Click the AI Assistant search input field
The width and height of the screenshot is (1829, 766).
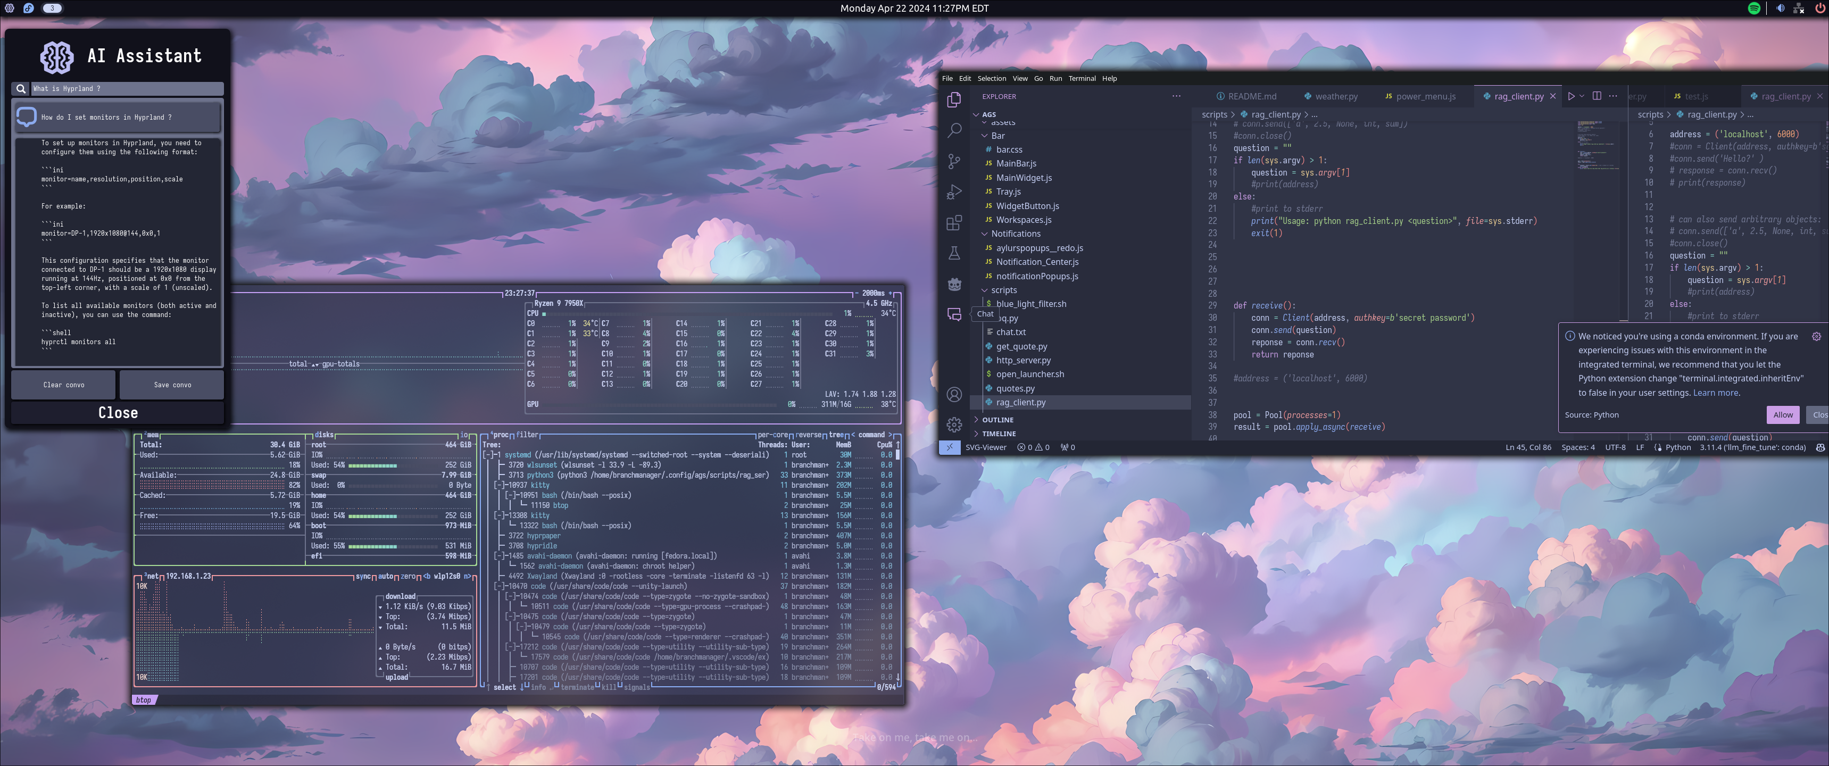click(x=127, y=89)
